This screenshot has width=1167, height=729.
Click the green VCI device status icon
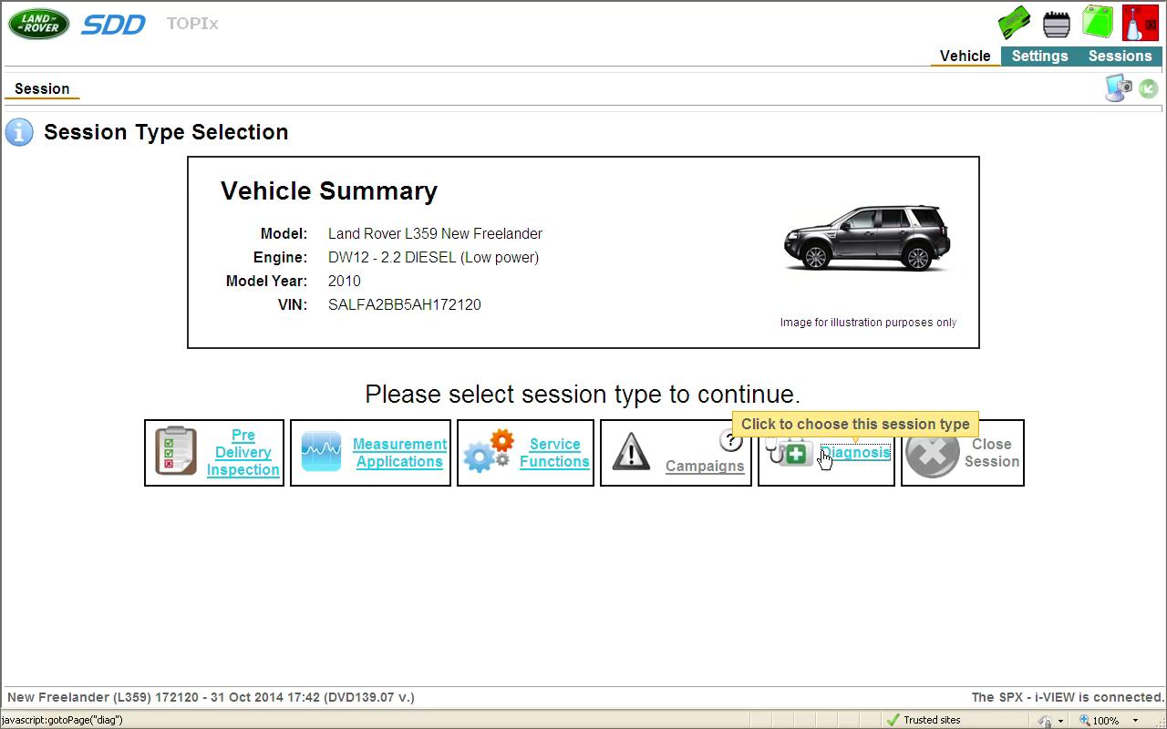(x=1014, y=22)
